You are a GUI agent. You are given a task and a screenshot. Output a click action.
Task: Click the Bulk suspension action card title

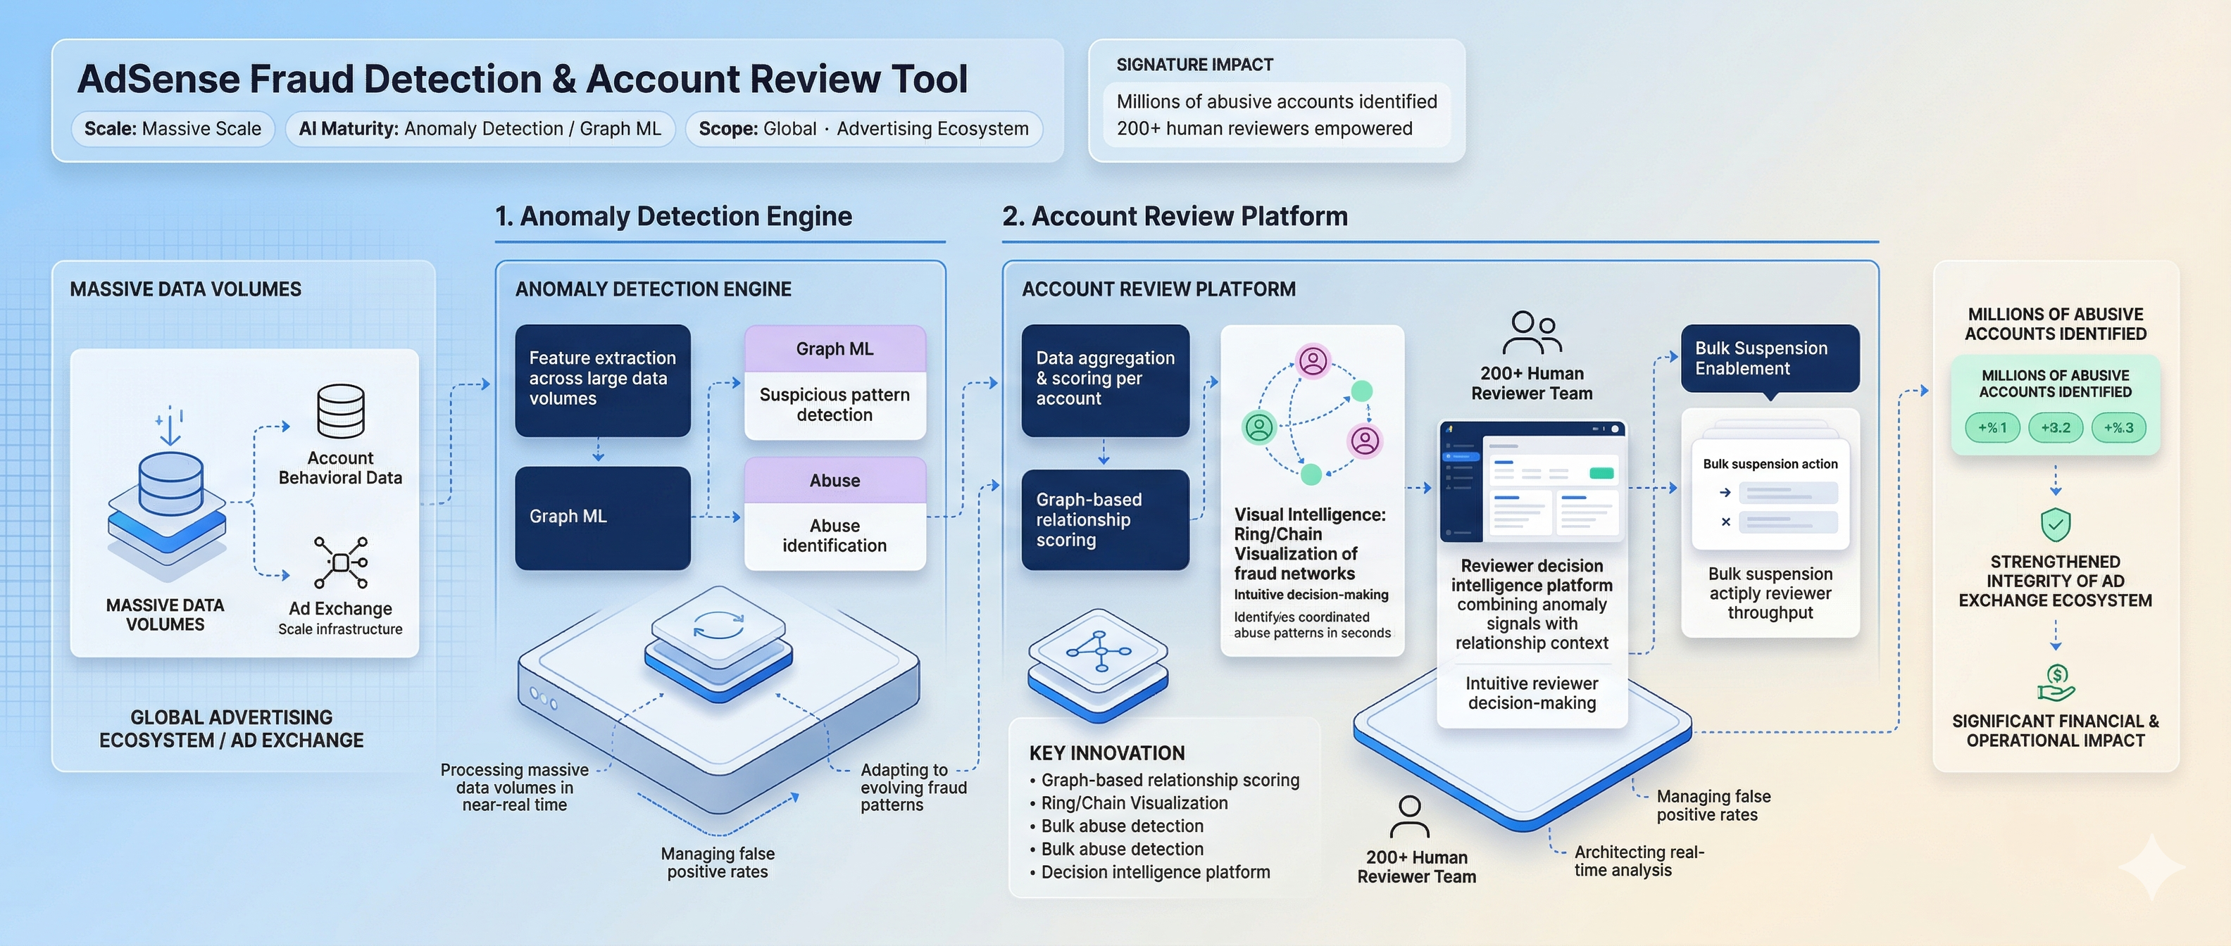click(1770, 464)
